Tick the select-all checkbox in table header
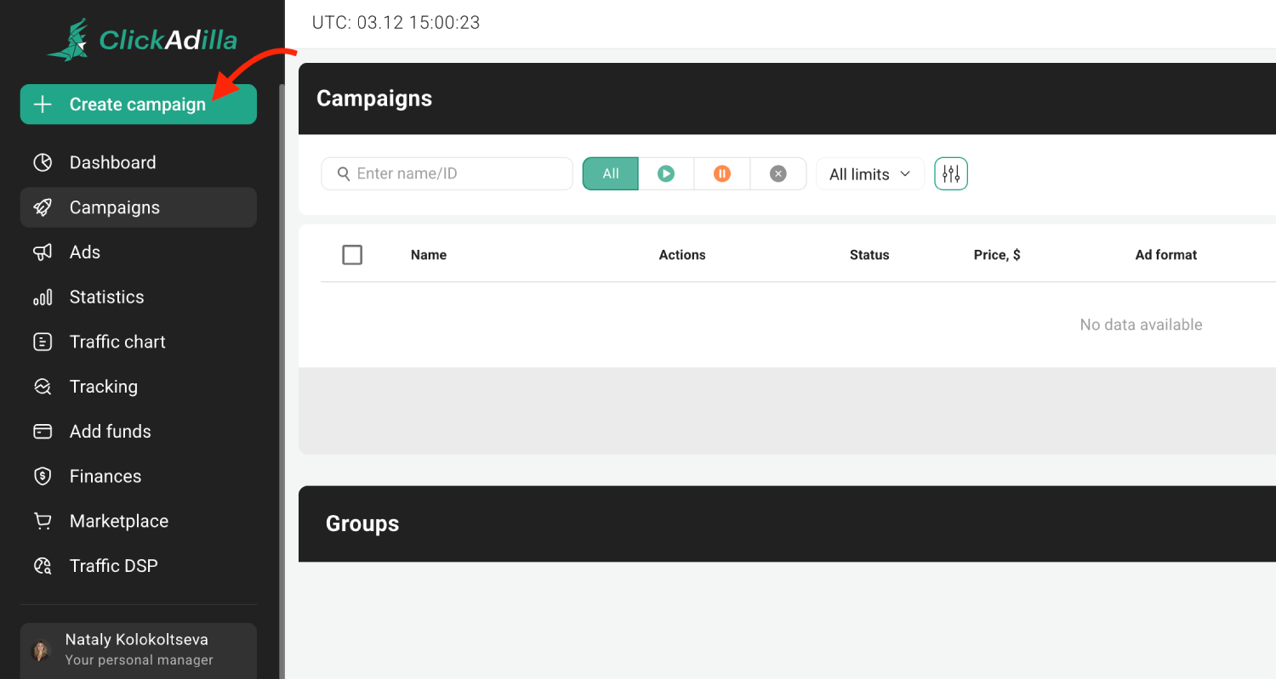 coord(352,255)
